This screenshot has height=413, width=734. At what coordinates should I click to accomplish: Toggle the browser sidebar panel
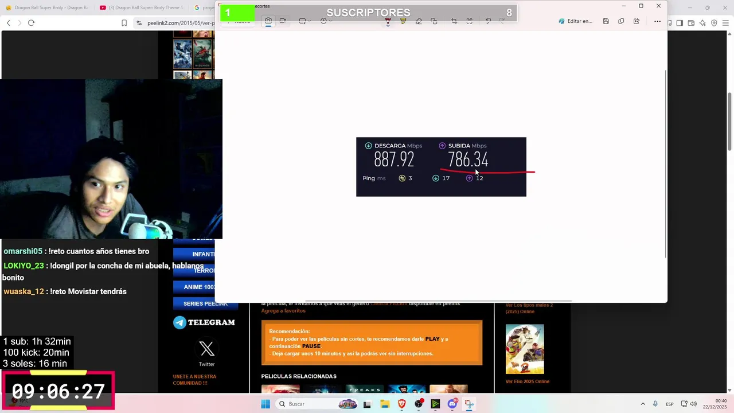tap(680, 23)
